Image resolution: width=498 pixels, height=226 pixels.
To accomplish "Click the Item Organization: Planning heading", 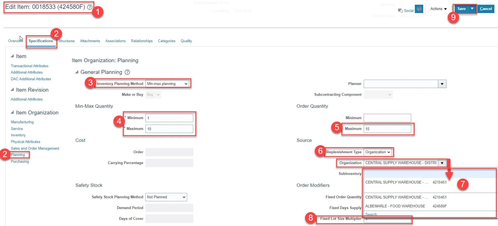I will click(105, 61).
